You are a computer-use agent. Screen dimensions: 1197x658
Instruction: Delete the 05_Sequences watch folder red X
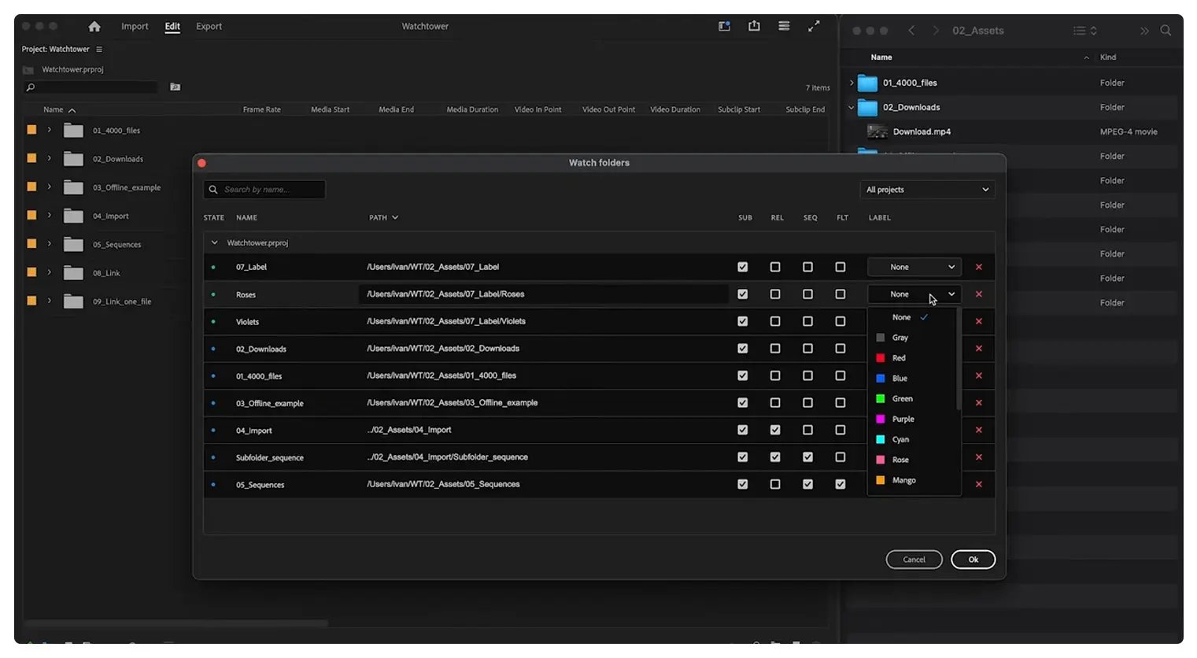click(979, 485)
